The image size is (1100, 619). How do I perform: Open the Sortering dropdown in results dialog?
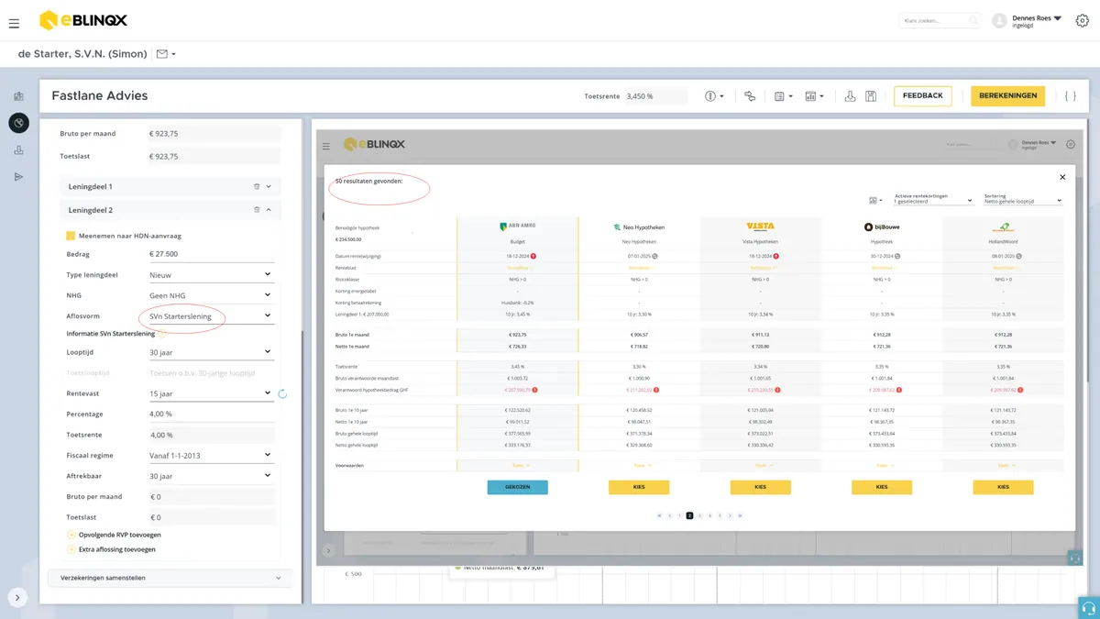[x=1022, y=199]
